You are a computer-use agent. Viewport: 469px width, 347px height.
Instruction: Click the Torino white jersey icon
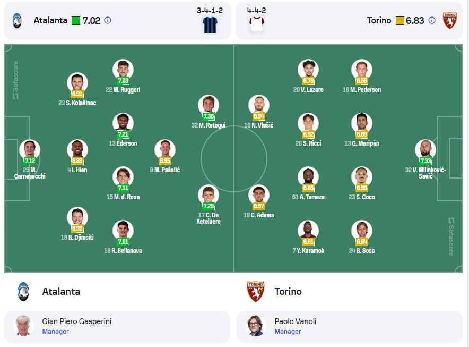pos(257,25)
